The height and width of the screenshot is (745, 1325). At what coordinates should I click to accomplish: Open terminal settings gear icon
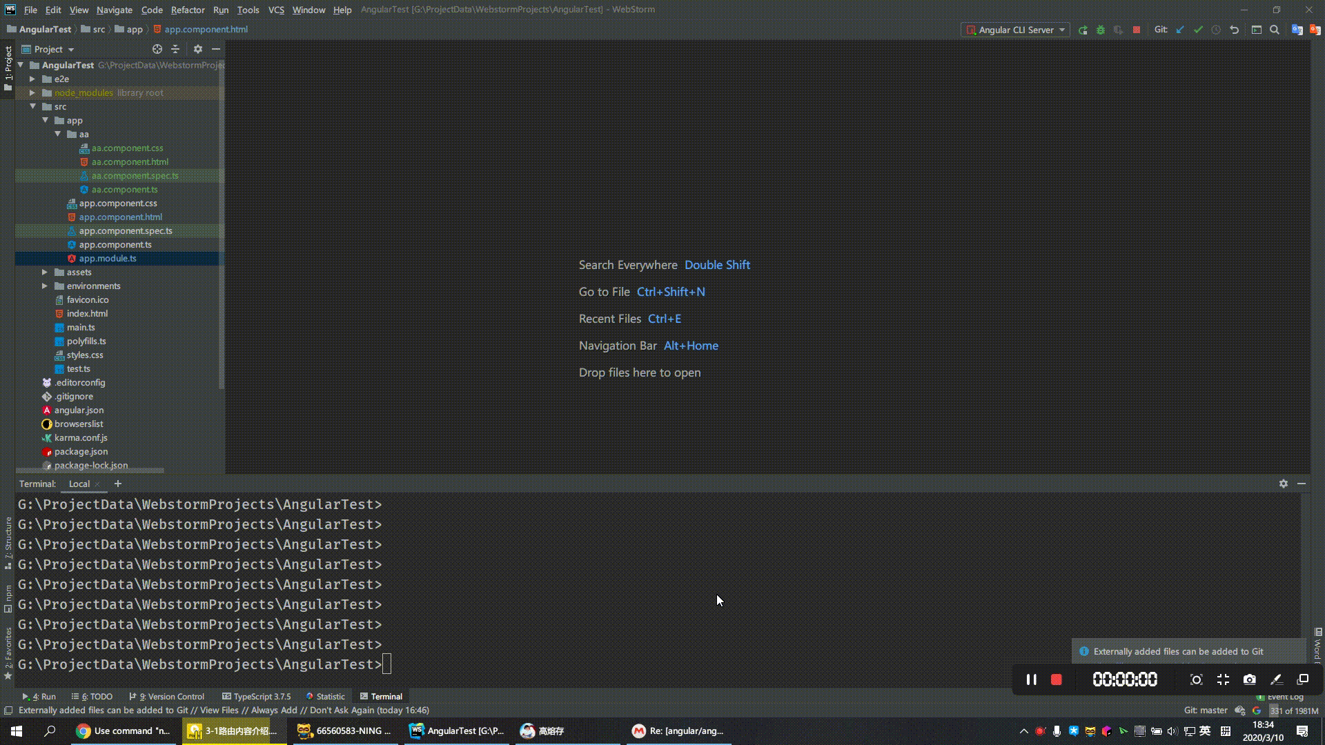(x=1283, y=484)
